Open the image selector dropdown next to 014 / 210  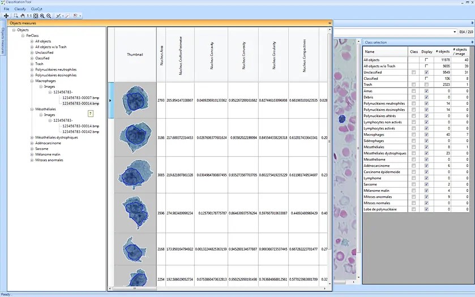455,32
